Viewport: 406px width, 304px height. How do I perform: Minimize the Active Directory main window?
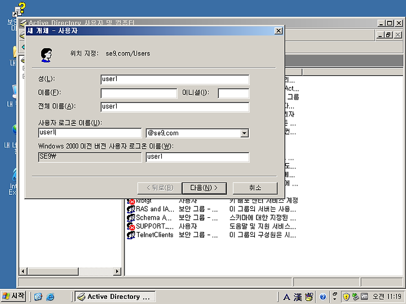click(381, 23)
